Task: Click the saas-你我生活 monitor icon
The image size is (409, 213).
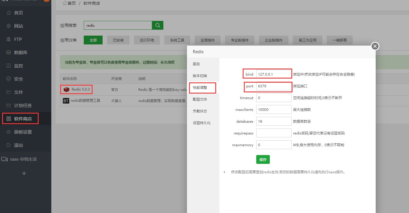Action: [4, 159]
